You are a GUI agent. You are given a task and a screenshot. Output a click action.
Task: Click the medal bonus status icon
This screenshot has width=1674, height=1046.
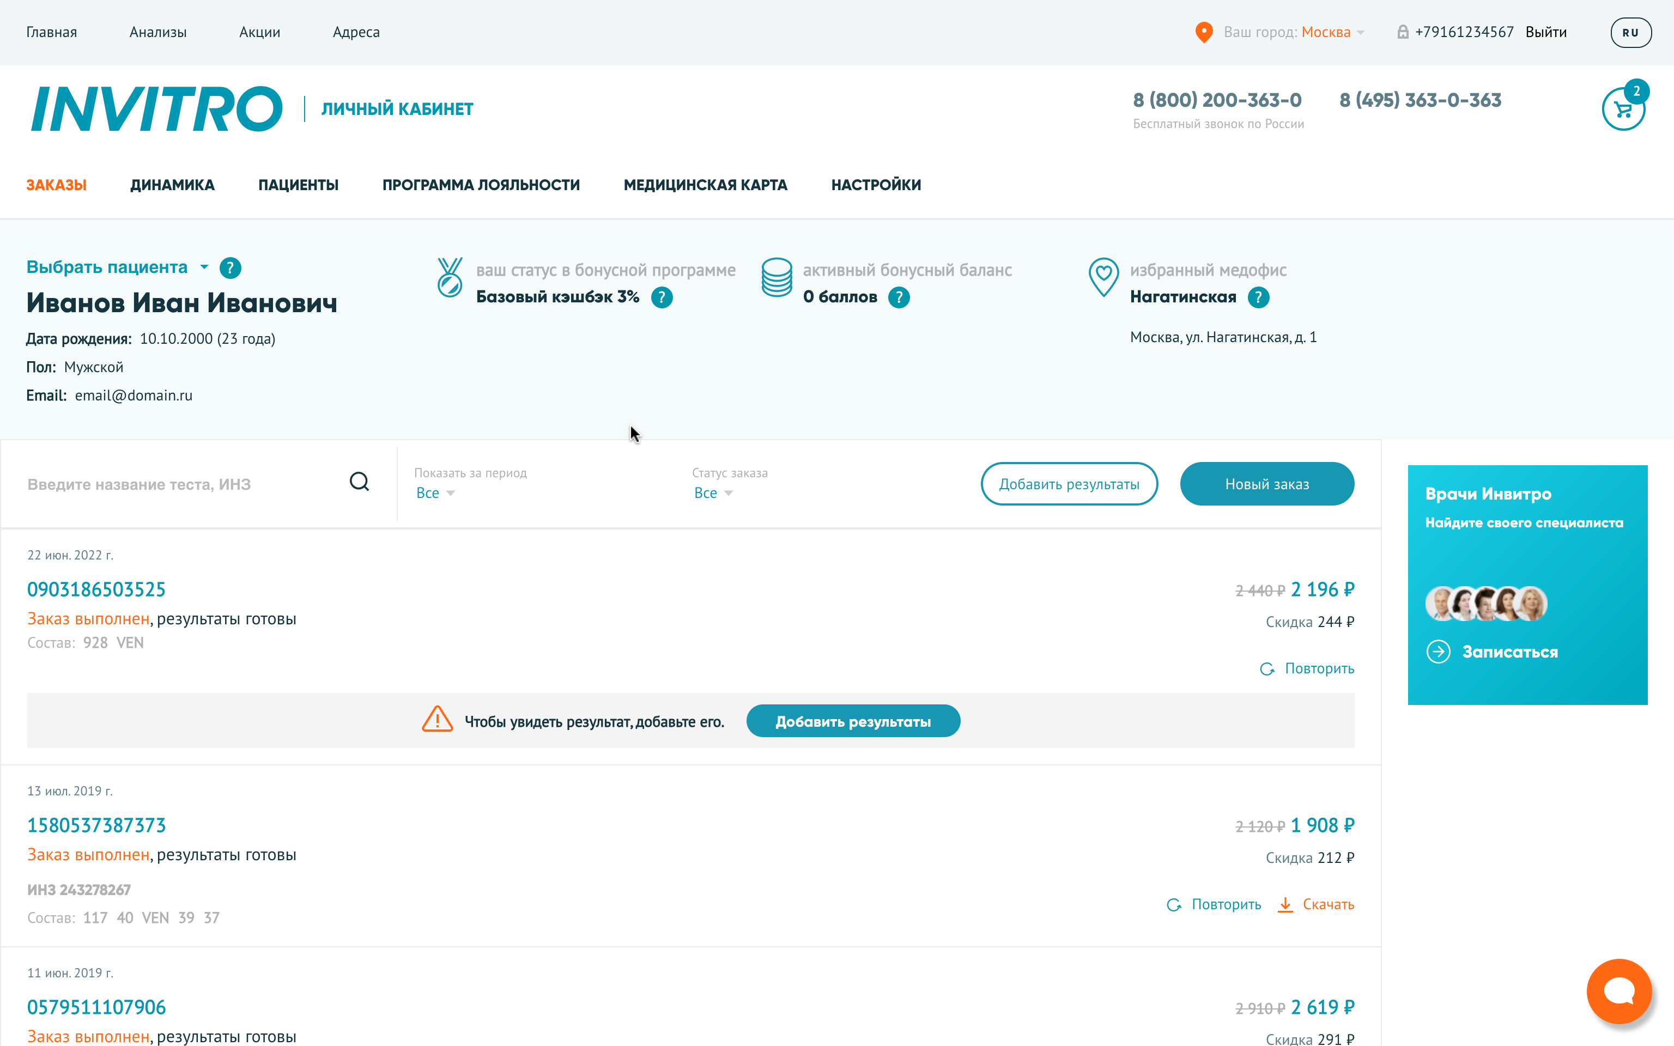tap(450, 277)
